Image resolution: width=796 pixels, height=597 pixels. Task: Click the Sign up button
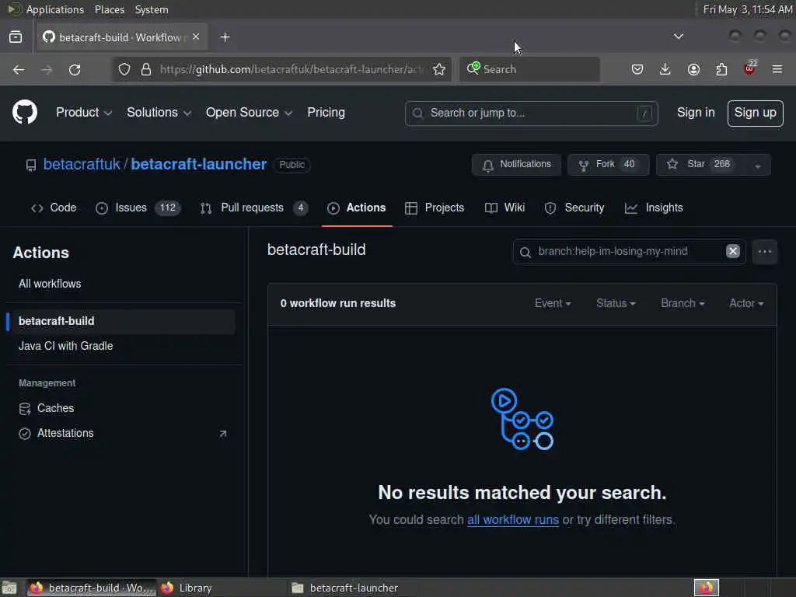point(755,113)
